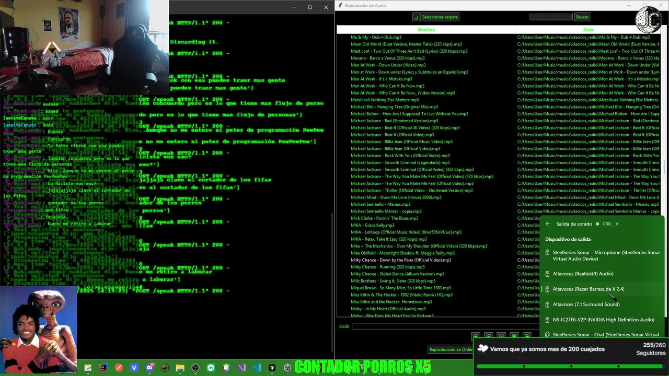Click the search input field in audio player
Screen dimensions: 669x376
(551, 17)
